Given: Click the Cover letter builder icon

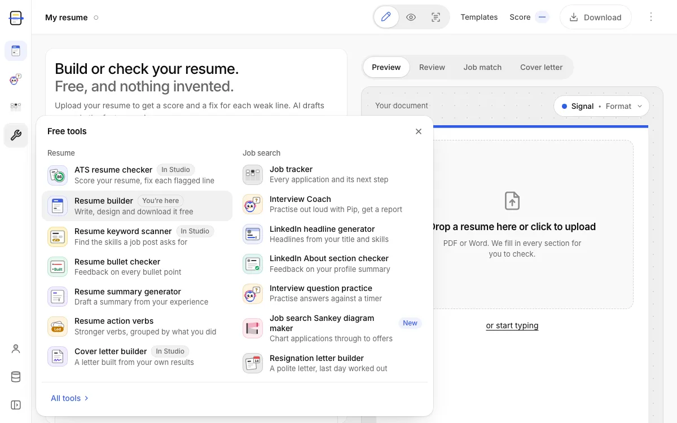Looking at the screenshot, I should pos(58,356).
